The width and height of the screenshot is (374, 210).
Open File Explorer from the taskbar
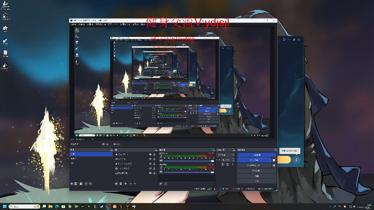[x=50, y=206]
